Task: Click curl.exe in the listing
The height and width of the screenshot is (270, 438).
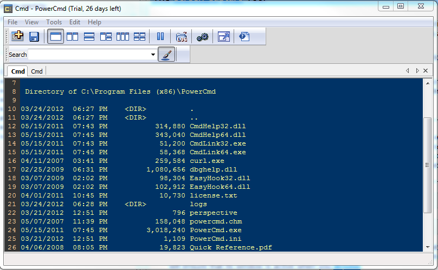Action: click(x=207, y=161)
